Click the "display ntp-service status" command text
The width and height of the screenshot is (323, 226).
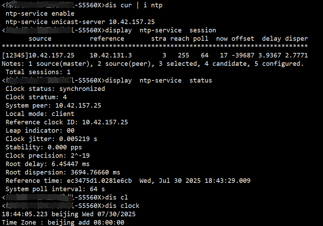[x=158, y=80]
